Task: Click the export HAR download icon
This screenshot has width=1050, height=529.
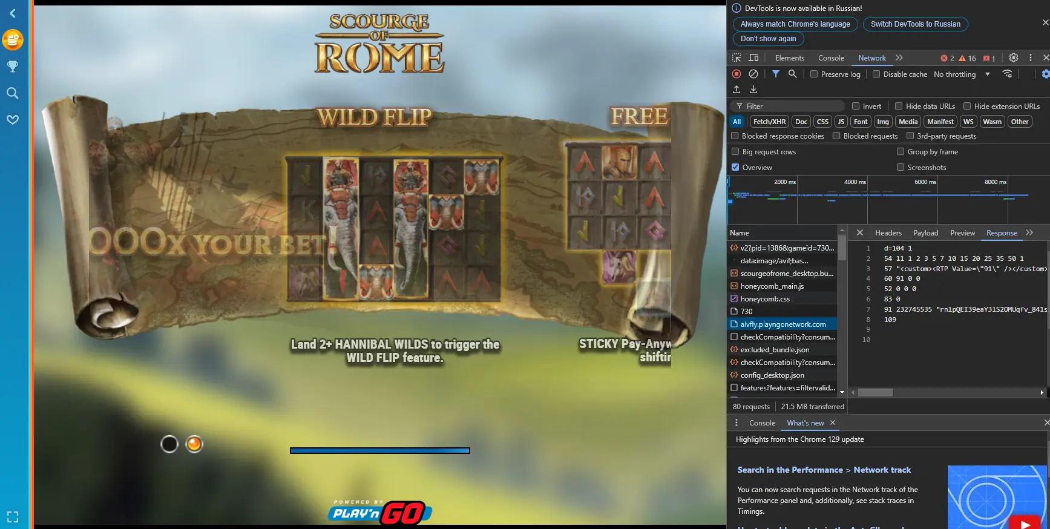Action: coord(753,90)
